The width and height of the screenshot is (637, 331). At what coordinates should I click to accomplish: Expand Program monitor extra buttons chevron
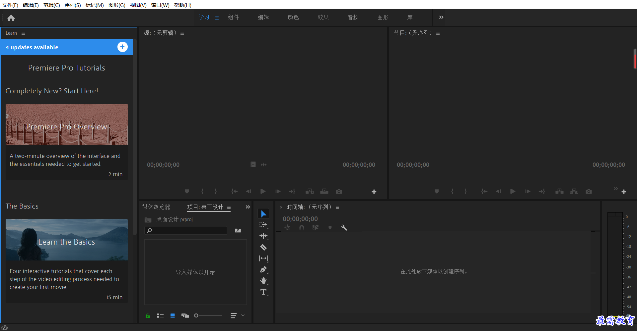click(616, 189)
